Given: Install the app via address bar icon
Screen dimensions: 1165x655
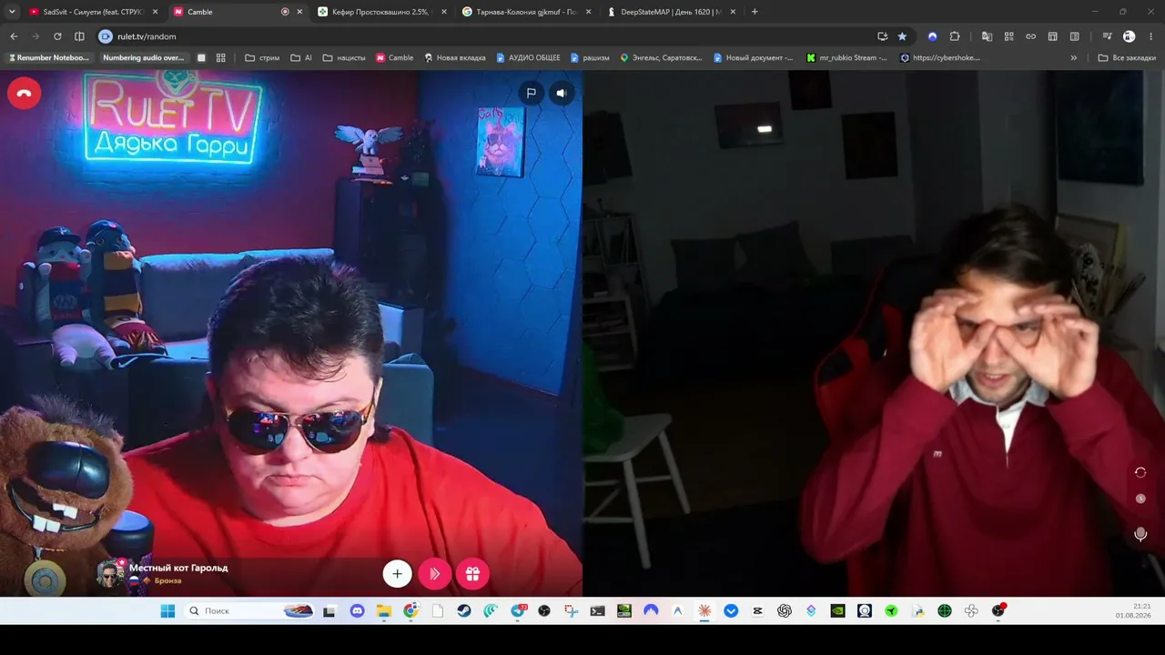Looking at the screenshot, I should (x=882, y=36).
